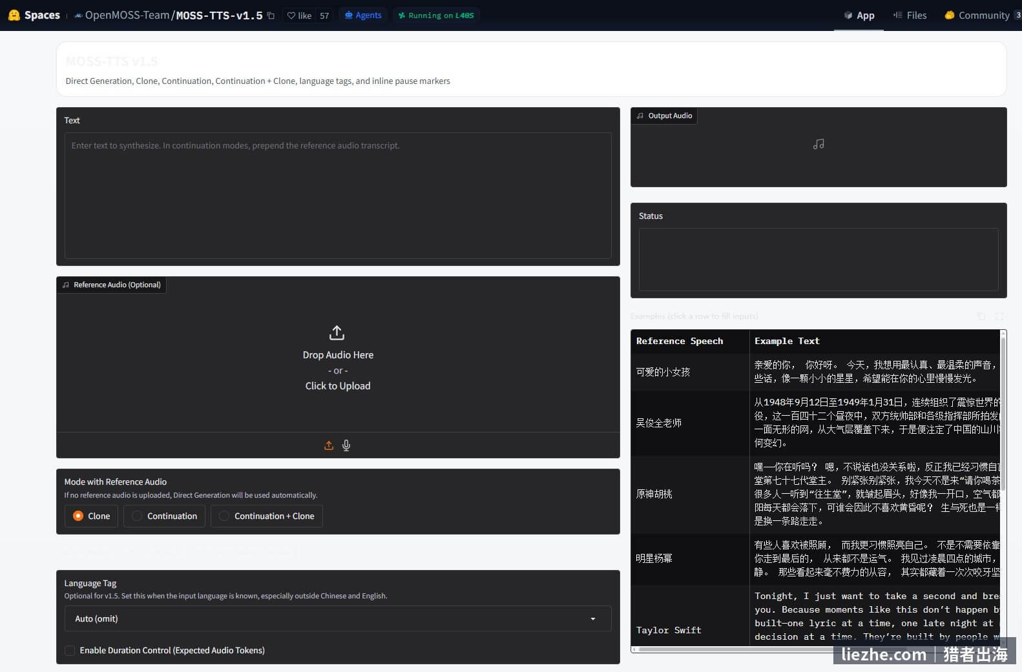
Task: Click example text starting 嘿——你在听吗
Action: [x=877, y=494]
